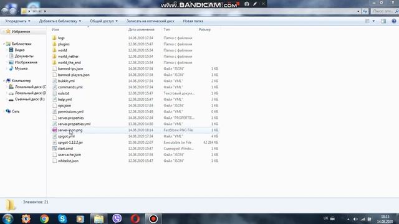Image resolution: width=399 pixels, height=224 pixels.
Task: Collapse the Библиотеки tree node
Action: (x=4, y=44)
